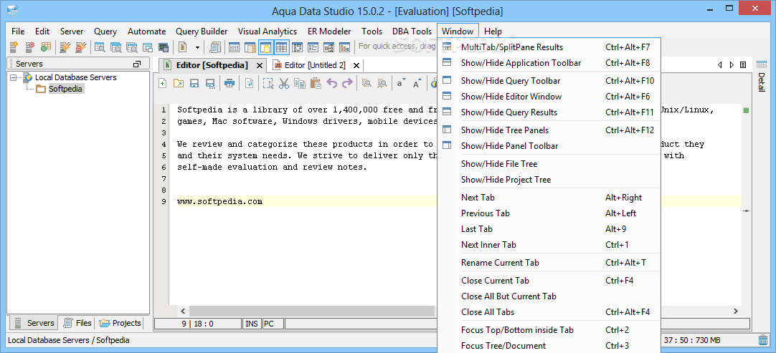Click the left tab navigation arrow
Viewport: 776px width, 353px height.
(719, 64)
